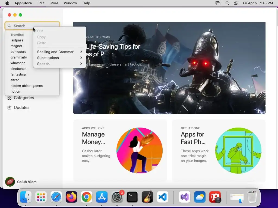
Task: Open Calub Viem account name
Action: 27,182
